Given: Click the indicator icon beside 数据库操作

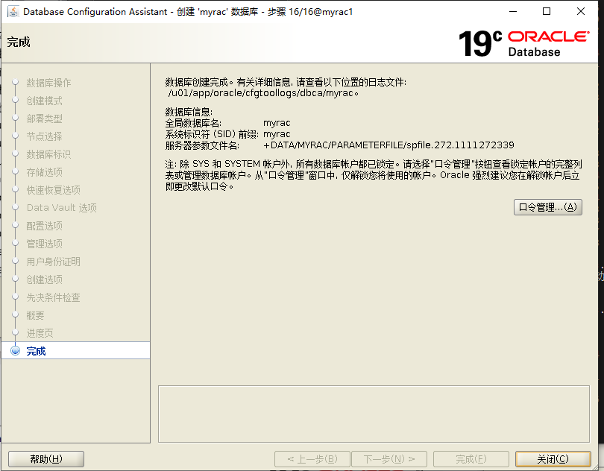Looking at the screenshot, I should tap(16, 83).
